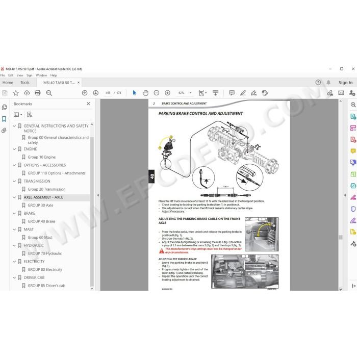Screen dimensions: 357x357
Task: Click the bookmarks panel scrollbar
Action: click(x=92, y=212)
